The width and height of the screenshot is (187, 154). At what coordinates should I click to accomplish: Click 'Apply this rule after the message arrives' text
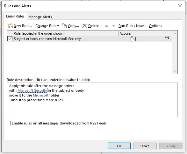tap(42, 86)
